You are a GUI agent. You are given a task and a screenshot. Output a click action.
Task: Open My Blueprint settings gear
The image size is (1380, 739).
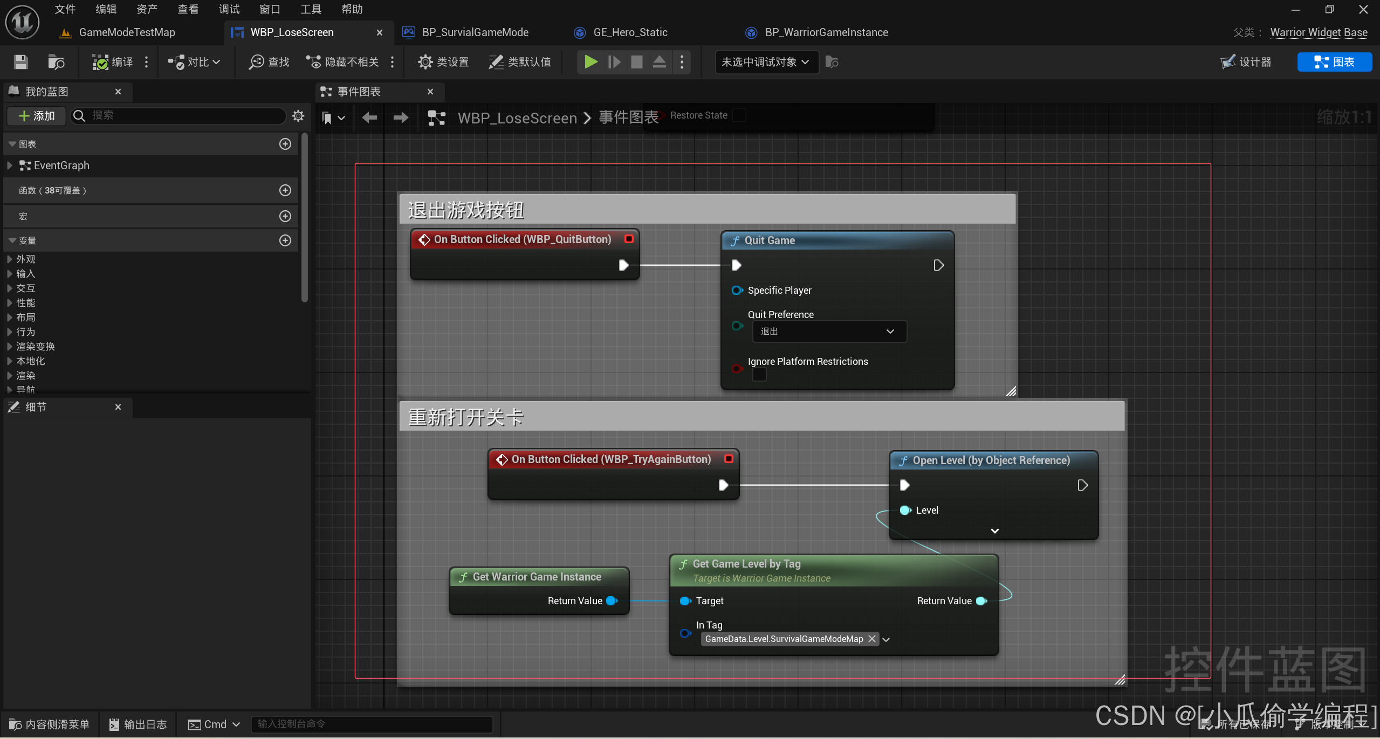298,115
